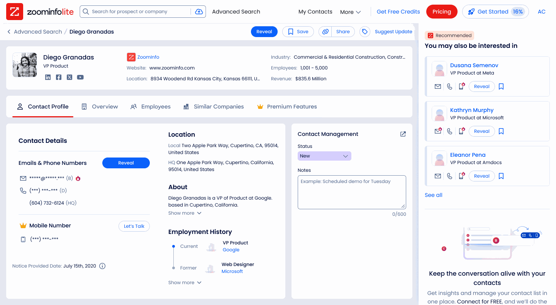This screenshot has height=305, width=556.
Task: Click See all recommended contacts
Action: 434,195
